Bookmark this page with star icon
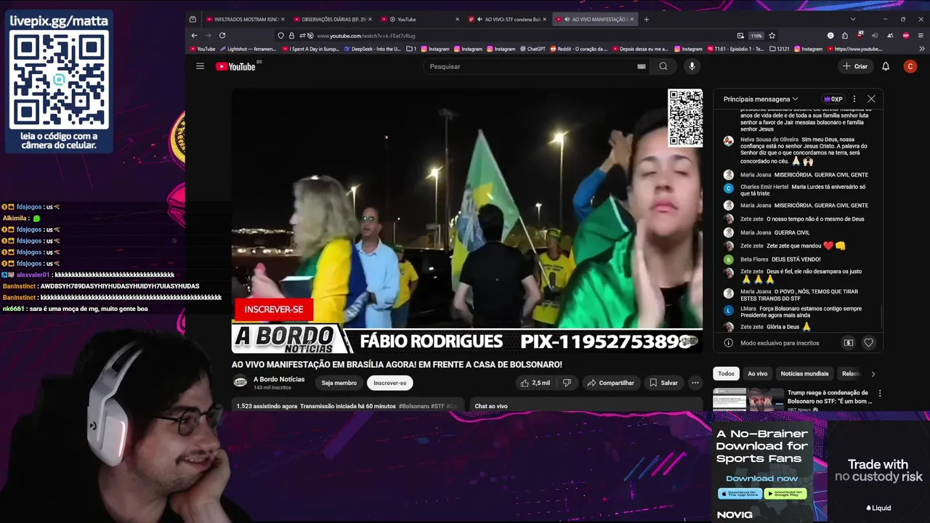The width and height of the screenshot is (930, 523). (772, 36)
